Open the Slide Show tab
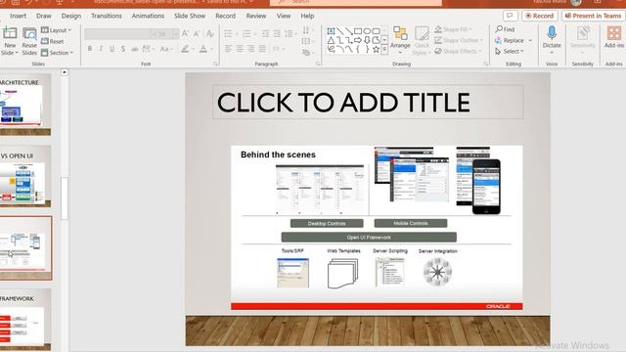 pos(190,16)
